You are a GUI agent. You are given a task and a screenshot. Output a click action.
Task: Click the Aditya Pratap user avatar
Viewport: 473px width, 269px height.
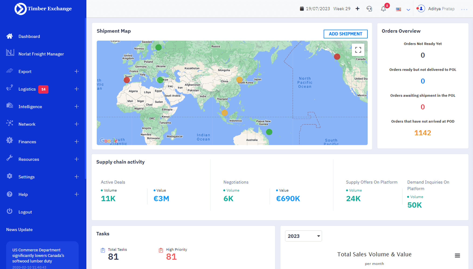(x=421, y=9)
